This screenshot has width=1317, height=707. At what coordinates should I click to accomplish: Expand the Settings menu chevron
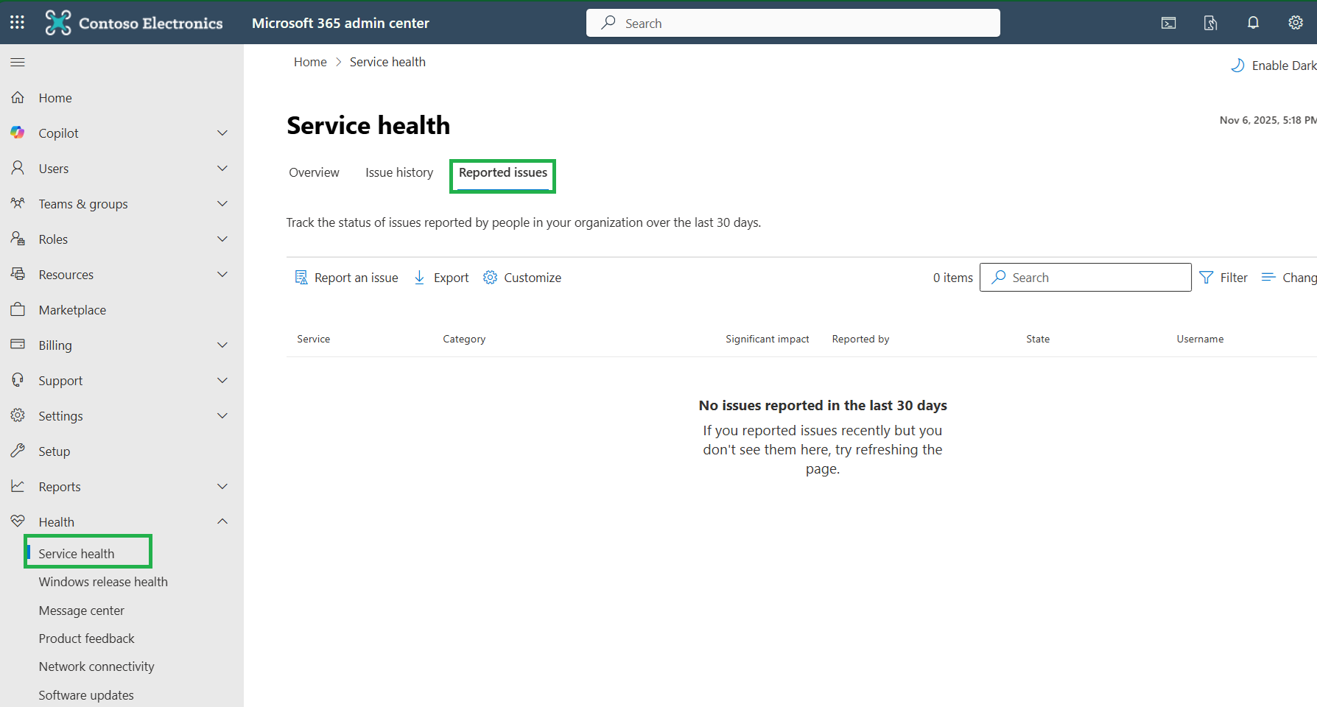[x=222, y=415]
